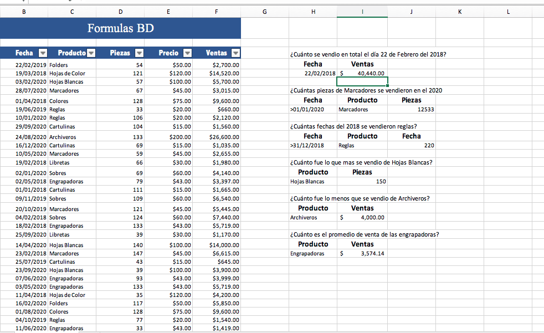Select the $4,000.00 Archiveros result cell
The image size is (544, 333).
[362, 217]
